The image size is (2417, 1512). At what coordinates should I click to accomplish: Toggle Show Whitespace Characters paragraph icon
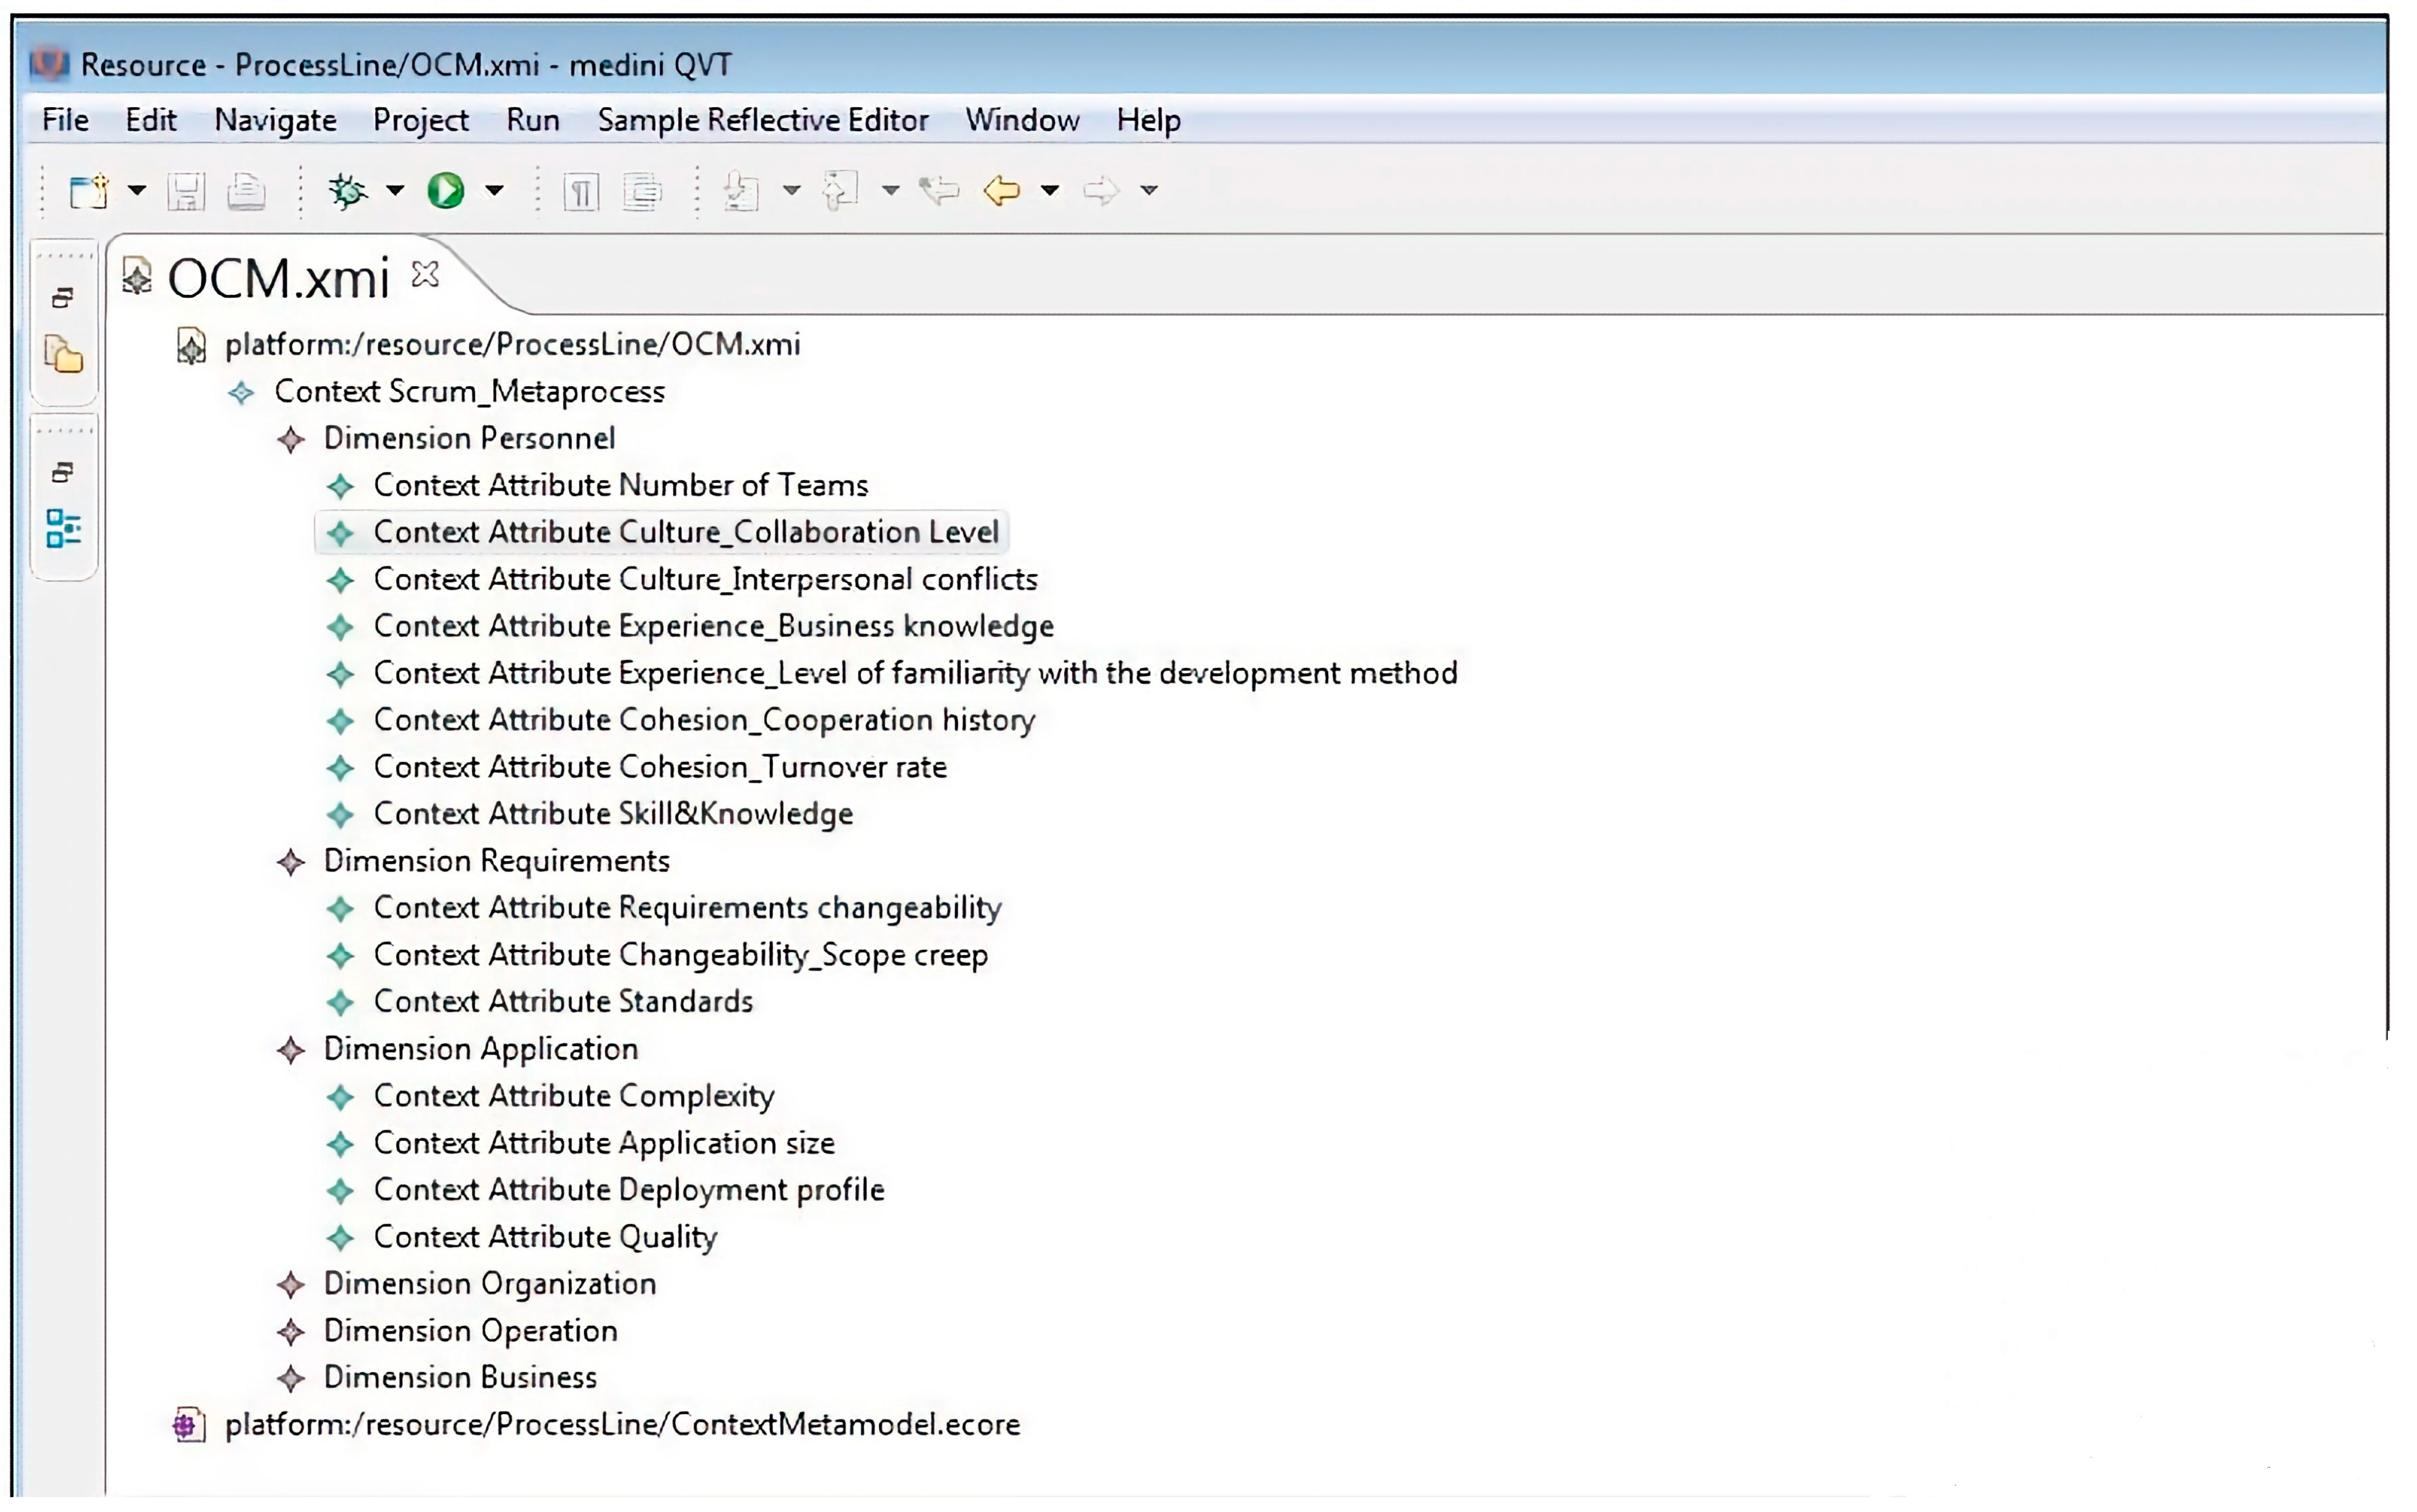(x=581, y=190)
